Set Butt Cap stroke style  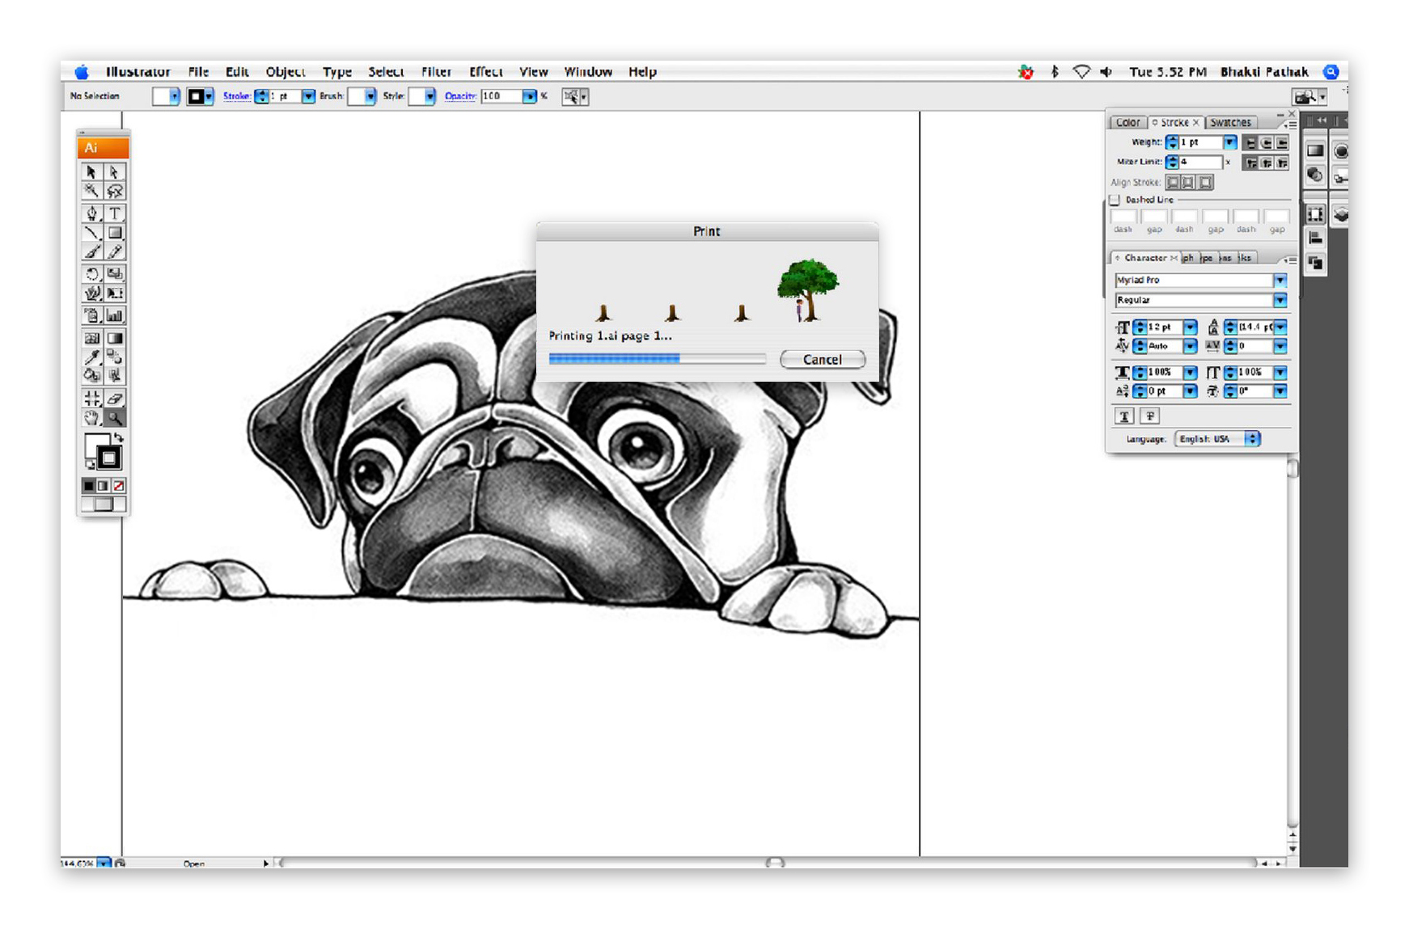click(x=1250, y=143)
